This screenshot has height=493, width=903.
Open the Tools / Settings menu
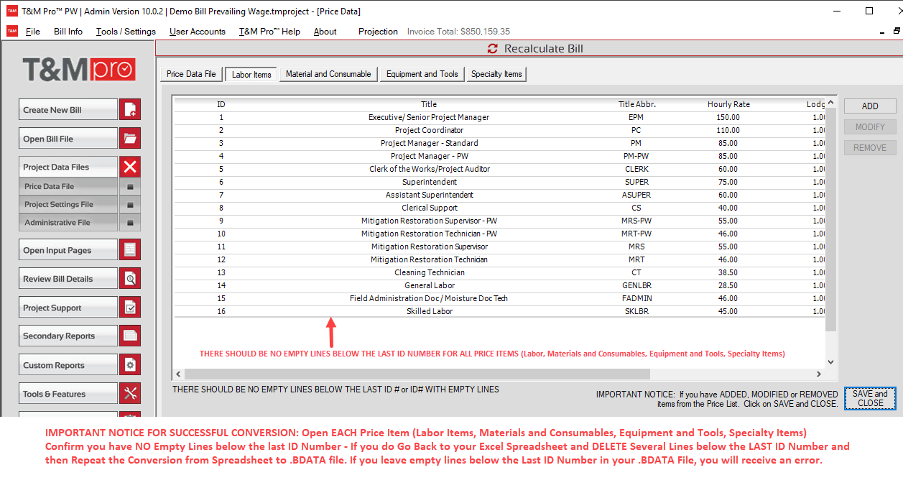click(126, 32)
